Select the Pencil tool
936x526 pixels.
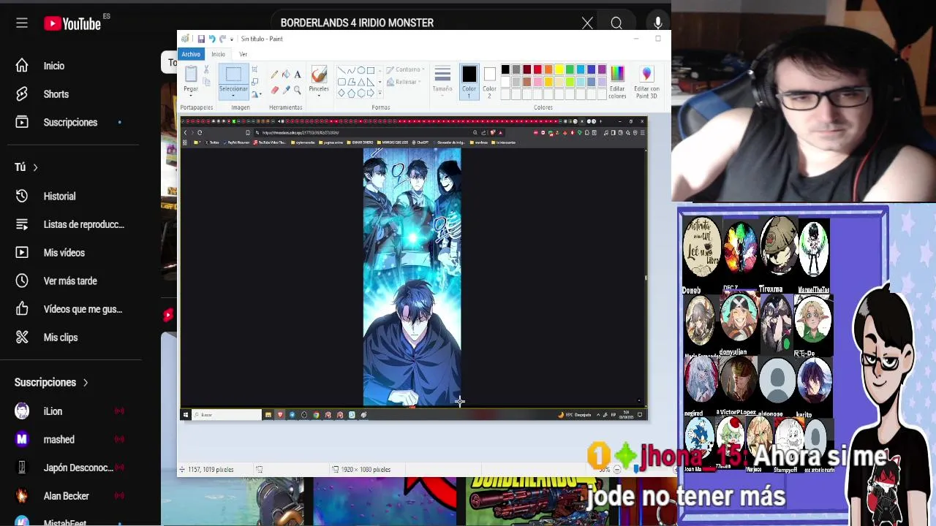click(x=274, y=75)
